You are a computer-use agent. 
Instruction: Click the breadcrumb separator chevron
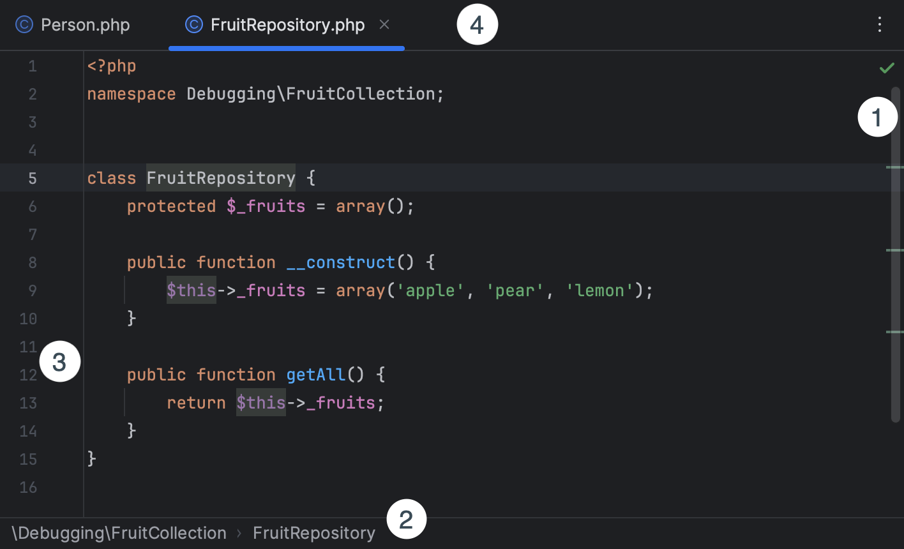(x=237, y=532)
